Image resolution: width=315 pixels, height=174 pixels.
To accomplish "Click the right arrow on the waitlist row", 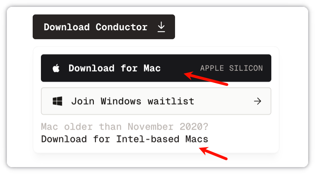I will (257, 101).
